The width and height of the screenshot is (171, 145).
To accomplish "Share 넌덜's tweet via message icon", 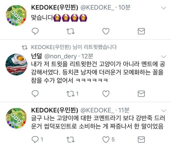I will click(x=141, y=94).
